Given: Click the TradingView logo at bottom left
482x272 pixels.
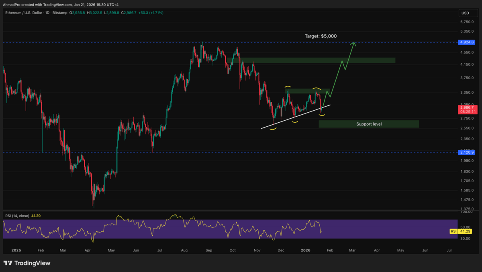Looking at the screenshot, I should pos(27,263).
